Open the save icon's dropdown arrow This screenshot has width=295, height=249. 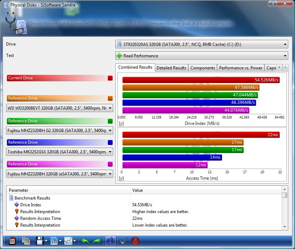click(x=46, y=241)
